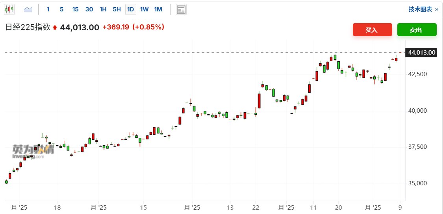Click the date label 20 on time axis

[339, 208]
